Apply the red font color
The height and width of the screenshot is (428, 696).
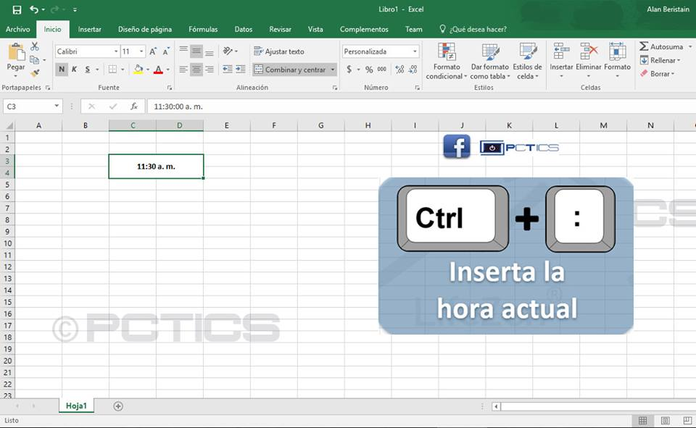coord(158,70)
